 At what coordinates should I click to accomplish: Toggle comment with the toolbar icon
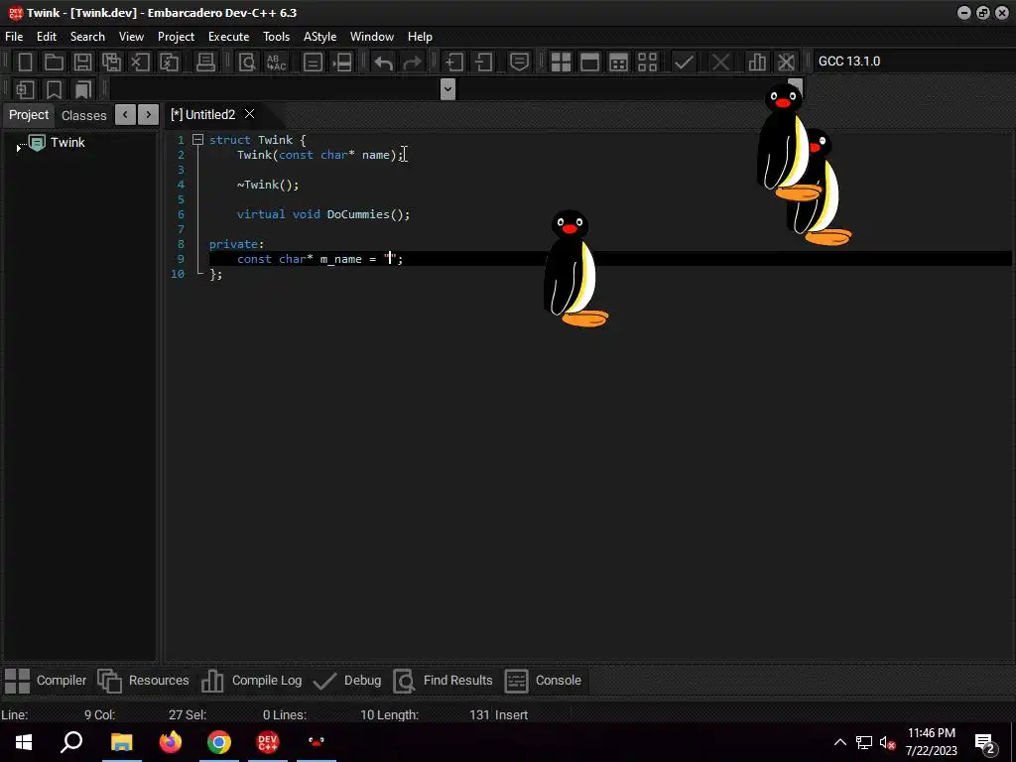(x=519, y=63)
